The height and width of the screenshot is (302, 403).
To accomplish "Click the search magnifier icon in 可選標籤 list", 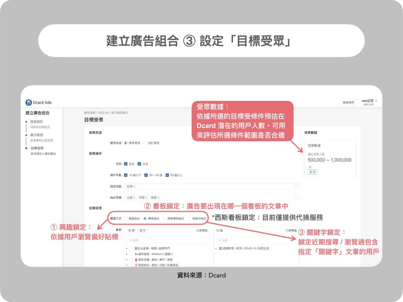I will [130, 240].
